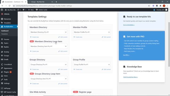Image resolution: width=170 pixels, height=96 pixels.
Task: Open the Groups Directory template dropdown
Action: (x=48, y=65)
